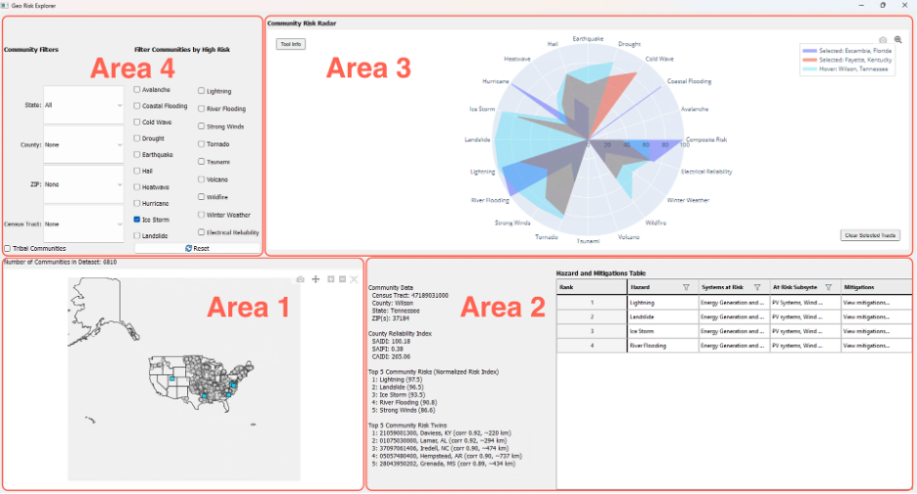Open View mitigations for Lightning row
Viewport: 917px width, 494px height.
[x=866, y=303]
